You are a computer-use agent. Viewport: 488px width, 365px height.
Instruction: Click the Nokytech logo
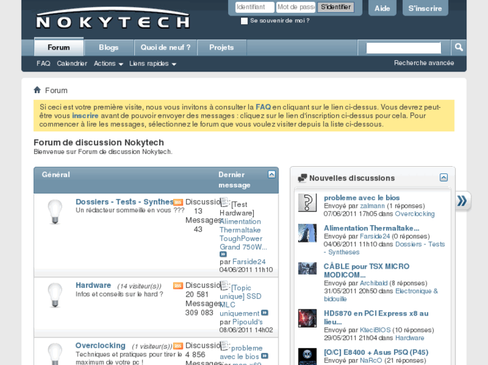pyautogui.click(x=113, y=19)
